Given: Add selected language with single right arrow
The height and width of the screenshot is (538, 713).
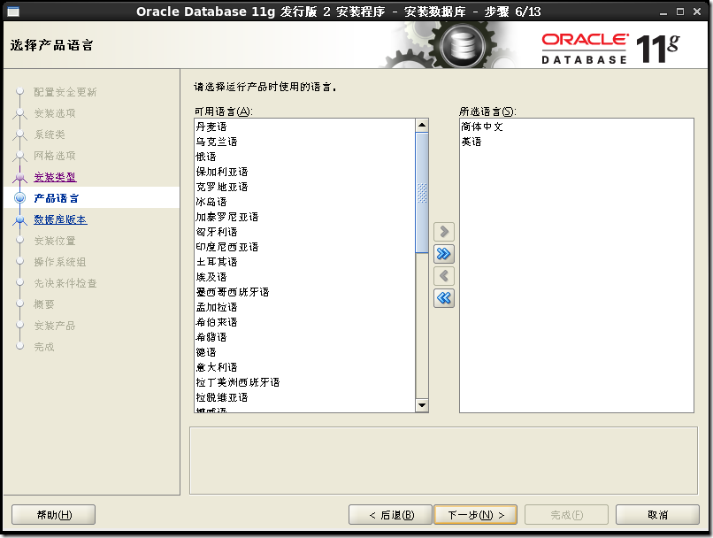Looking at the screenshot, I should pyautogui.click(x=444, y=232).
